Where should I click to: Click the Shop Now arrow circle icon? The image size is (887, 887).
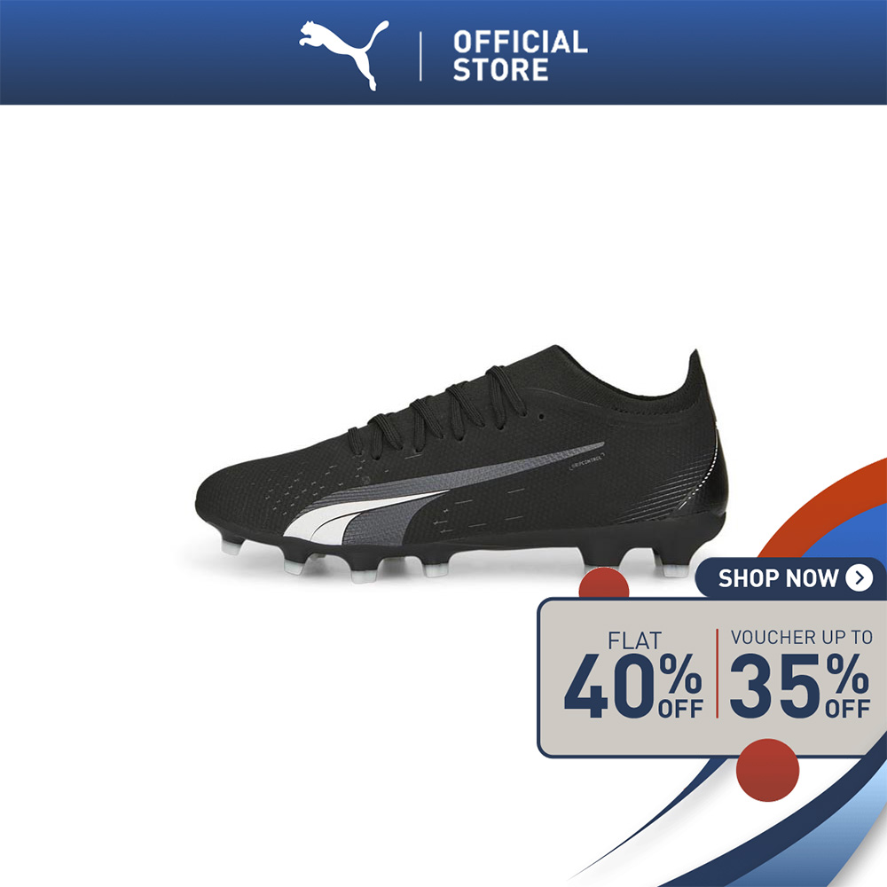click(x=860, y=577)
